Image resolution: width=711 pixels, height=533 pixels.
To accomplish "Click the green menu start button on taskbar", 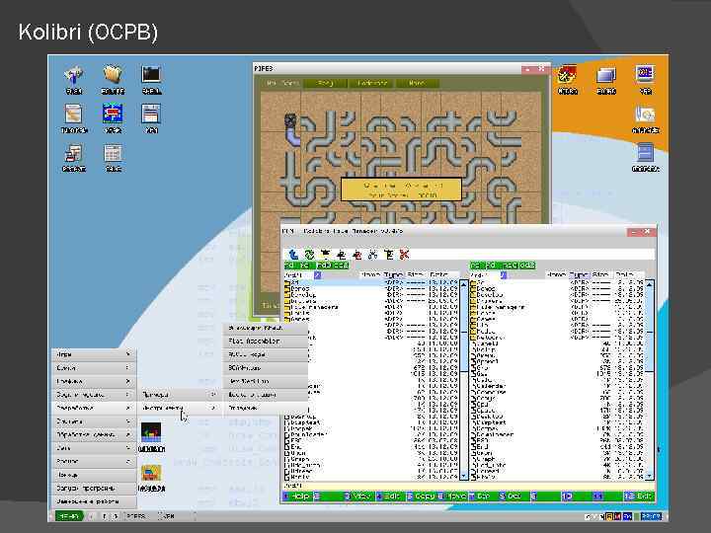I will pyautogui.click(x=69, y=516).
